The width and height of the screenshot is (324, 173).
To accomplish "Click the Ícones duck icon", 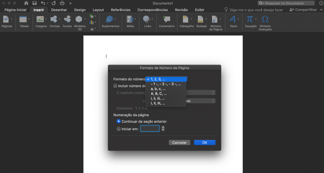I will (67, 19).
